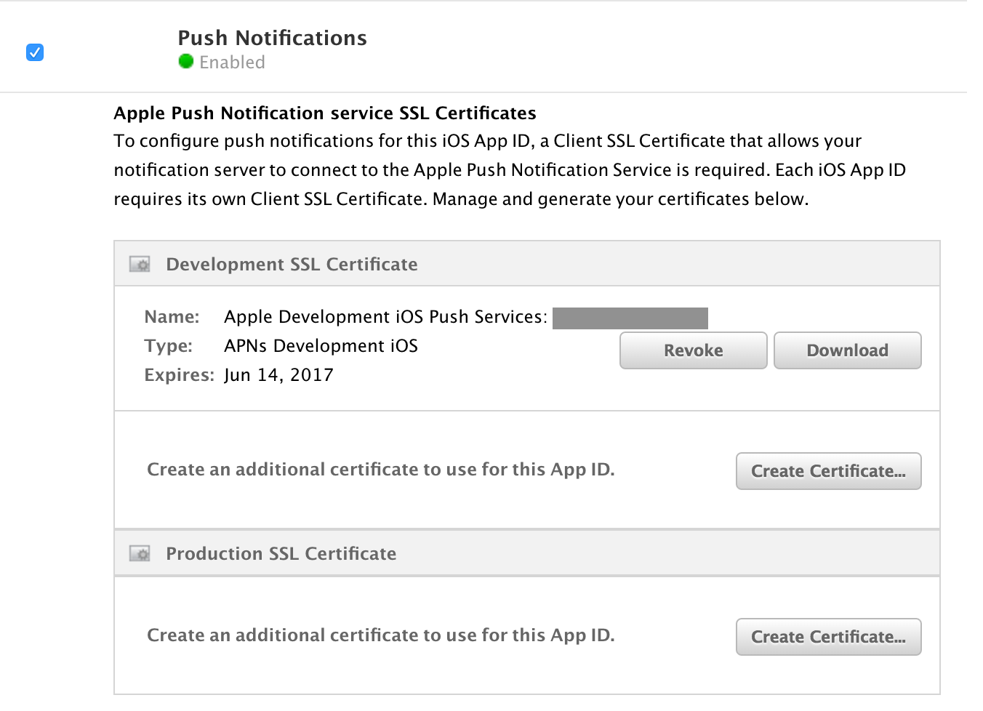The image size is (983, 711).
Task: Click the grey redacted certificate name box
Action: [630, 318]
